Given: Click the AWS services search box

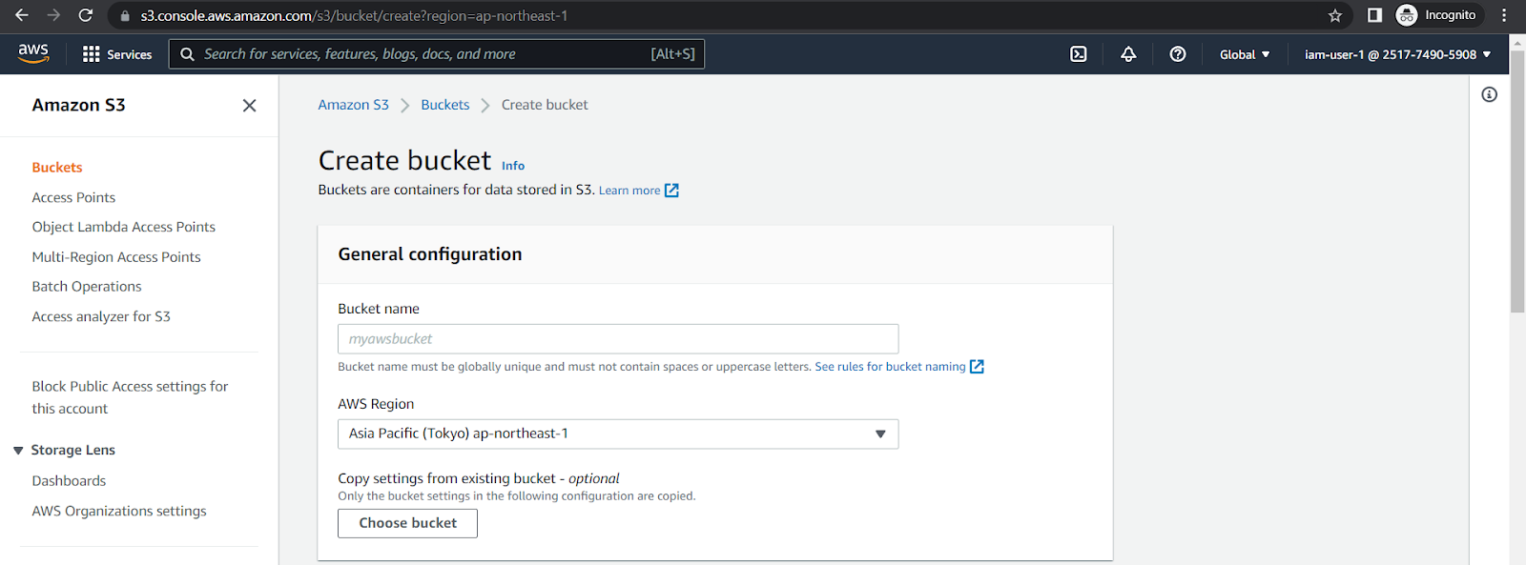Looking at the screenshot, I should 437,54.
